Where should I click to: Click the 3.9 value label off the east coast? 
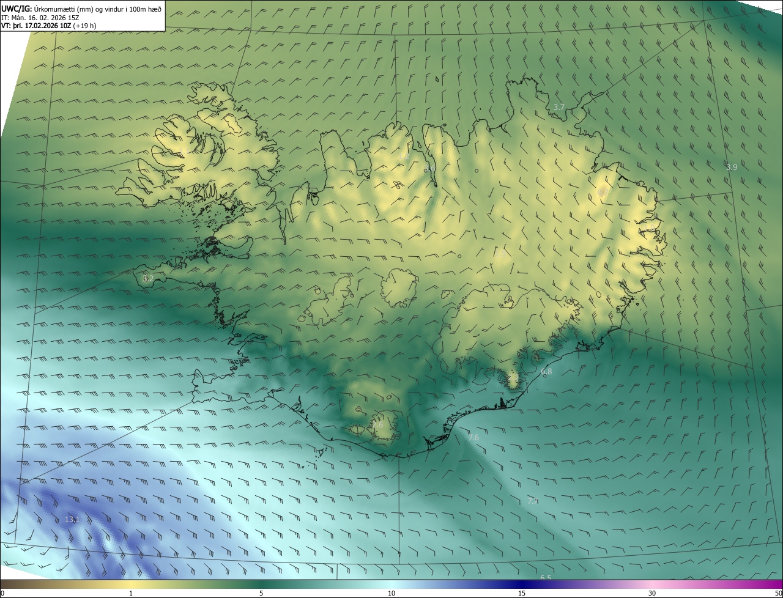[732, 167]
